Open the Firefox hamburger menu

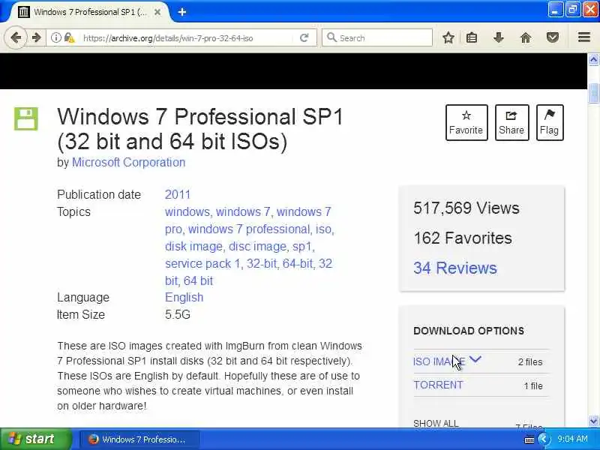[x=584, y=37]
